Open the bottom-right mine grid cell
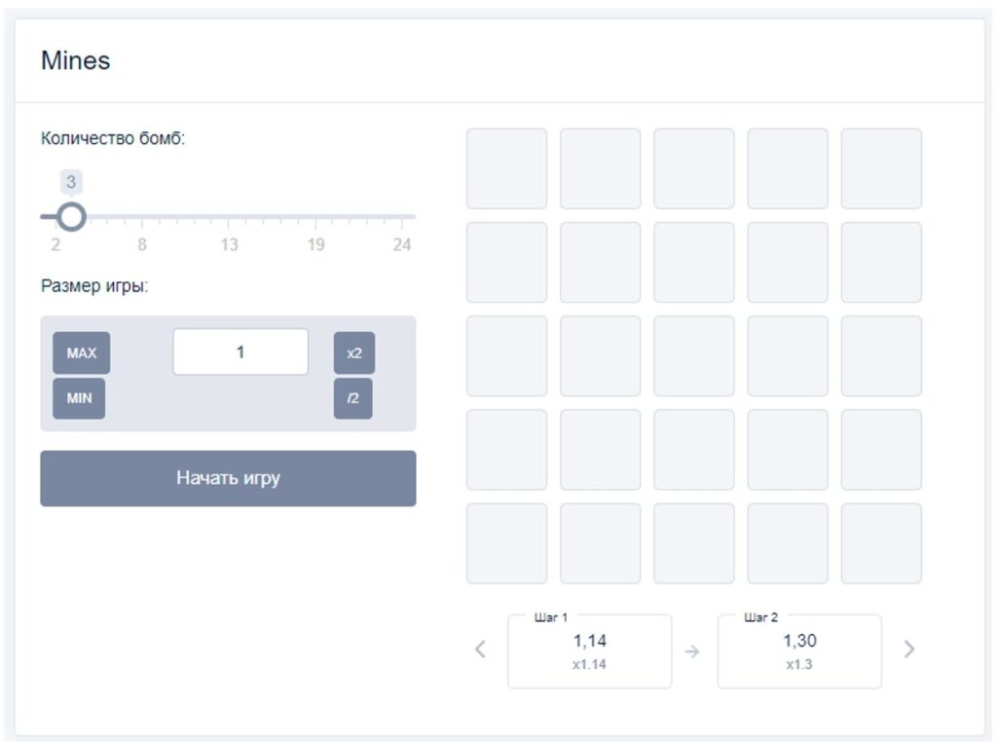This screenshot has width=997, height=744. pos(881,543)
